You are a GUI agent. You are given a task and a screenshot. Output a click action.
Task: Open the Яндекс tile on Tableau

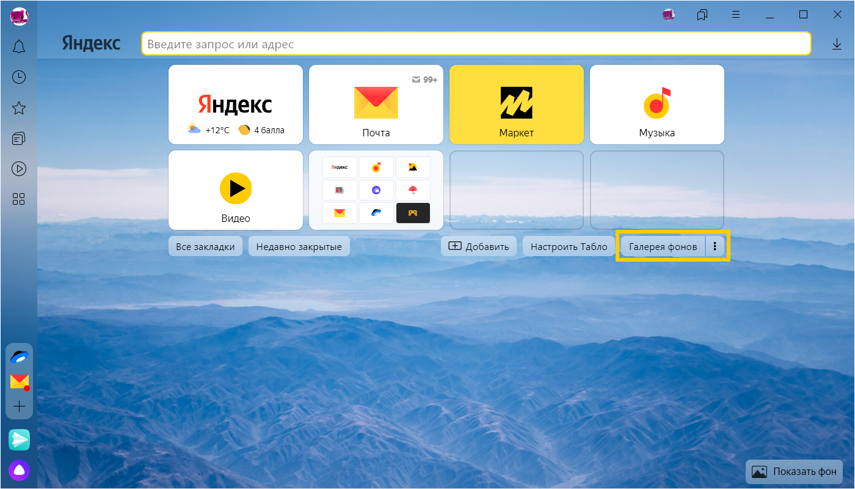point(236,105)
